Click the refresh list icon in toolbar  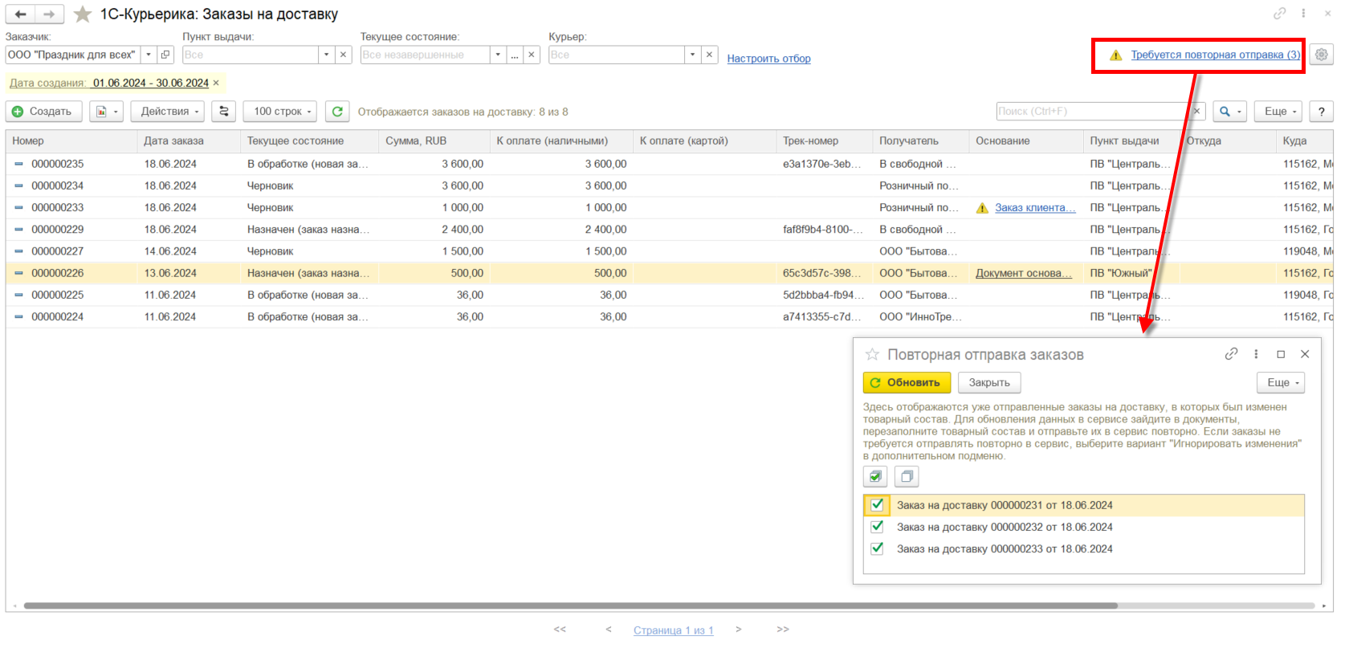(337, 112)
